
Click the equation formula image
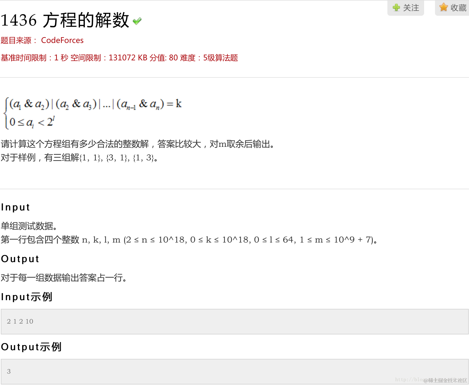[92, 113]
